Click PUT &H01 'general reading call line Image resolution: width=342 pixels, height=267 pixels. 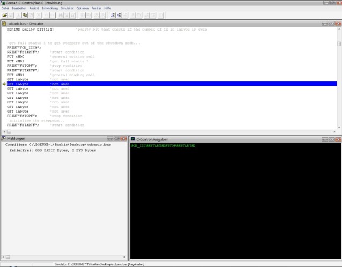[x=51, y=75]
